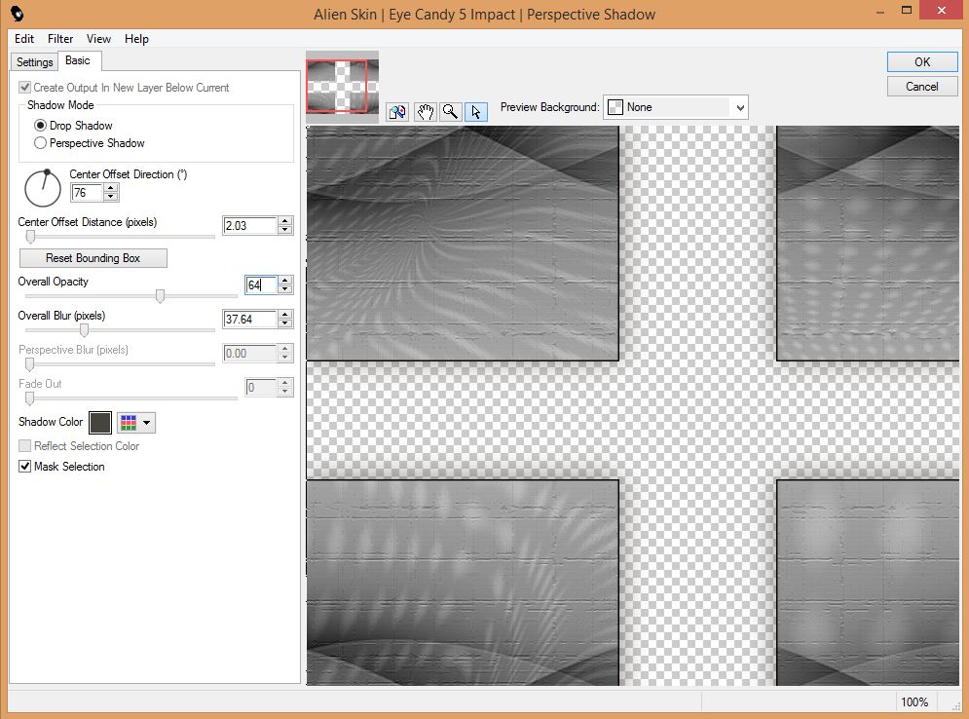Uncheck the Mask Selection checkbox

pos(24,466)
